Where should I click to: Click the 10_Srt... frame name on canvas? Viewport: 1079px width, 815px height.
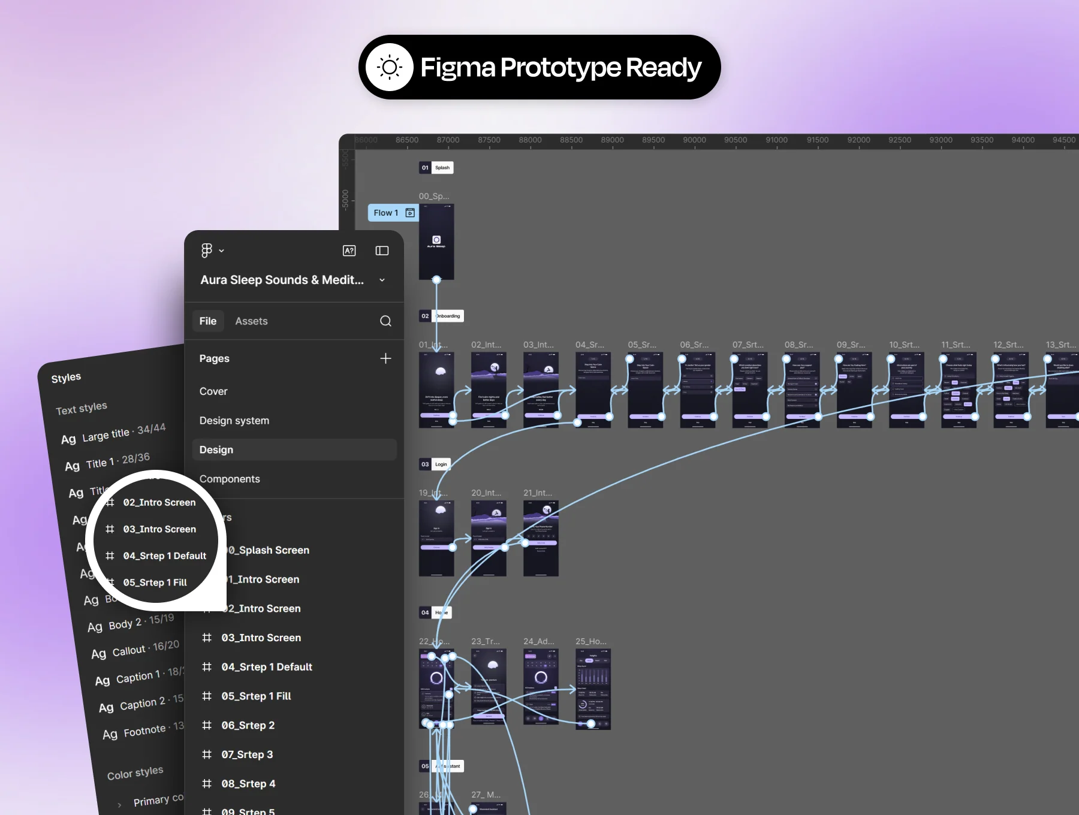[904, 345]
